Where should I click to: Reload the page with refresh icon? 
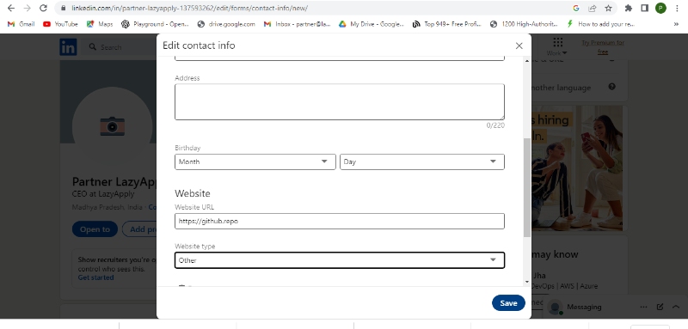43,8
